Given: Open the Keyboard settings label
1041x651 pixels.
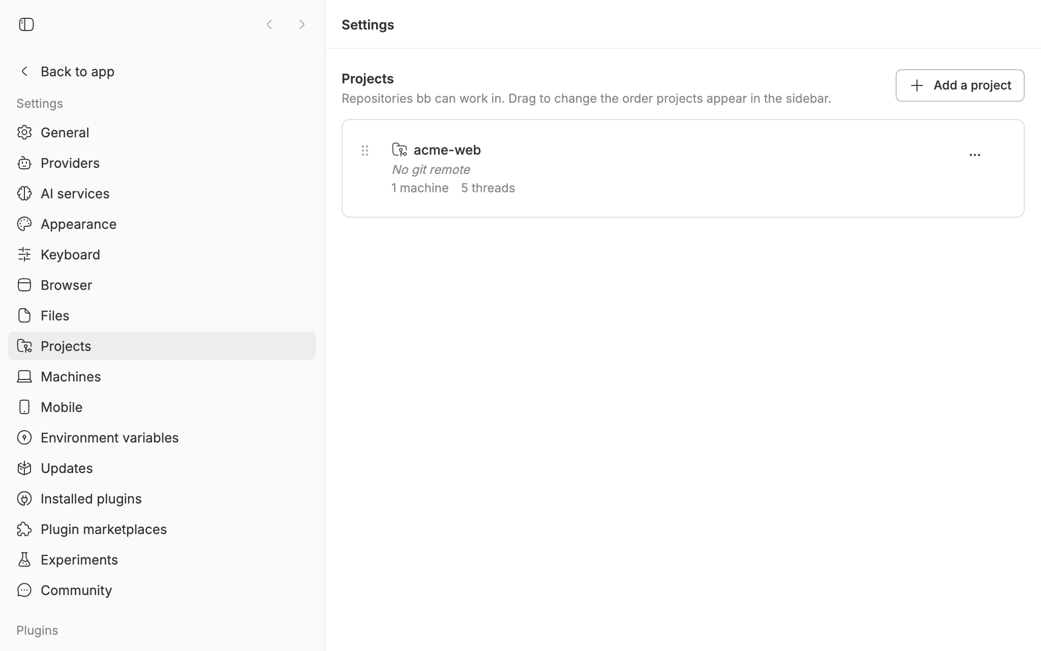Looking at the screenshot, I should [70, 254].
